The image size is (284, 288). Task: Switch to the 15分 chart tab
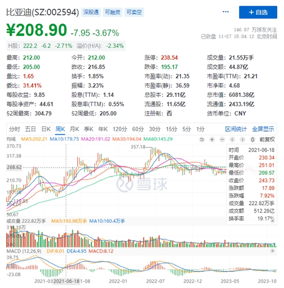(171, 129)
